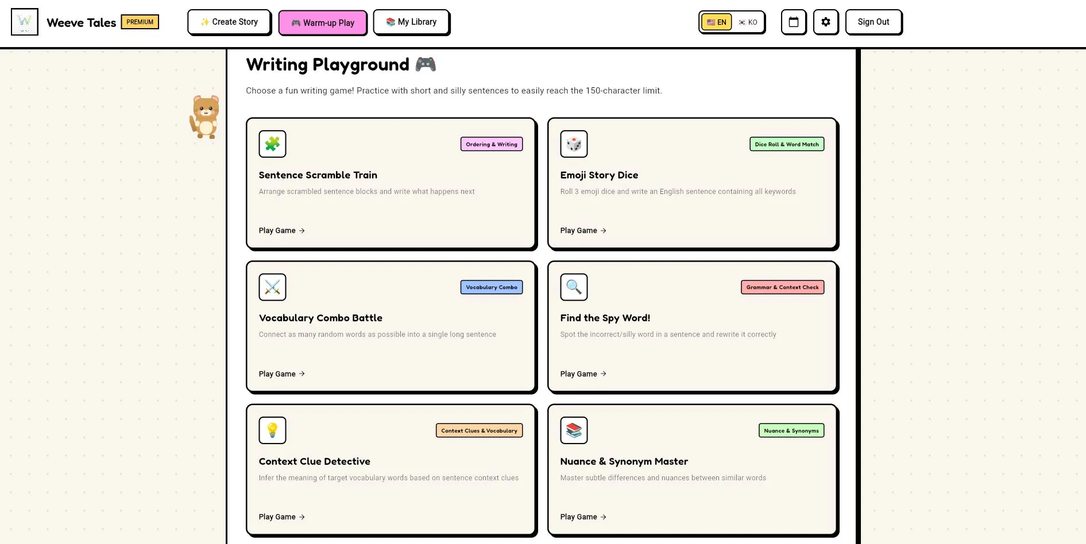Image resolution: width=1086 pixels, height=544 pixels.
Task: Click the Context Clues & Vocabulary tag
Action: coord(479,430)
